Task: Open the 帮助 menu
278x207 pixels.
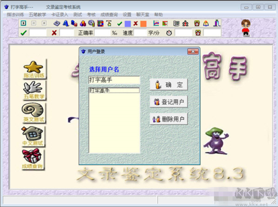Action: pyautogui.click(x=158, y=15)
